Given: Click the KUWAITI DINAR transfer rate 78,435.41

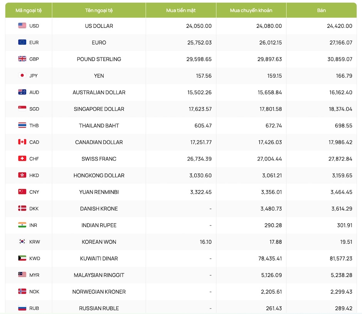Looking at the screenshot, I should pos(270,258).
